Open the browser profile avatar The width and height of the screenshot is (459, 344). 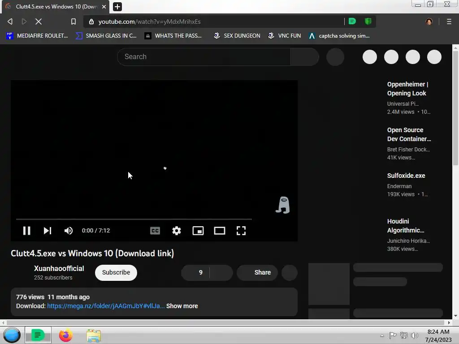tap(429, 21)
